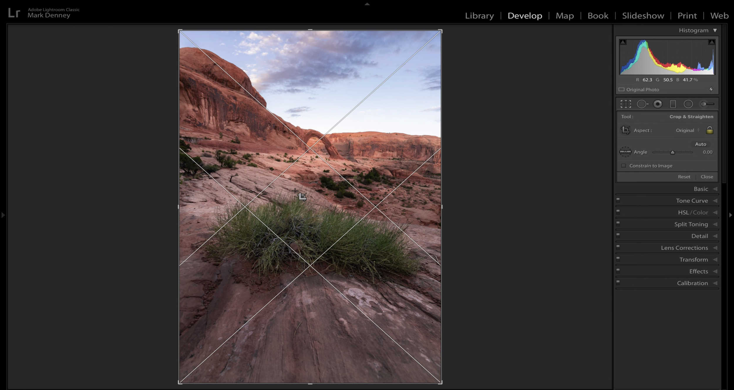Reset the crop settings
The width and height of the screenshot is (734, 390).
684,177
